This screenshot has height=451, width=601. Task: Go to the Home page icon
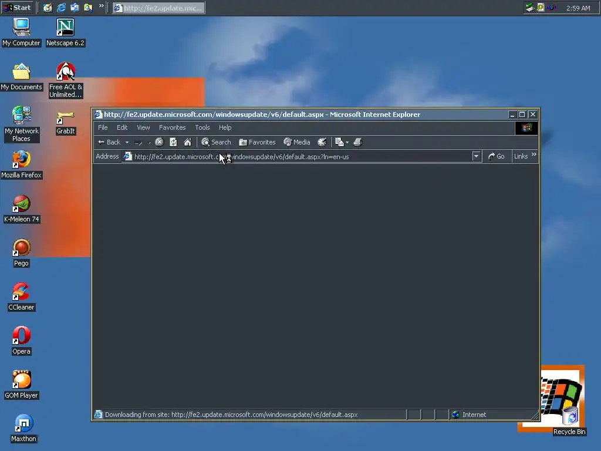(187, 142)
